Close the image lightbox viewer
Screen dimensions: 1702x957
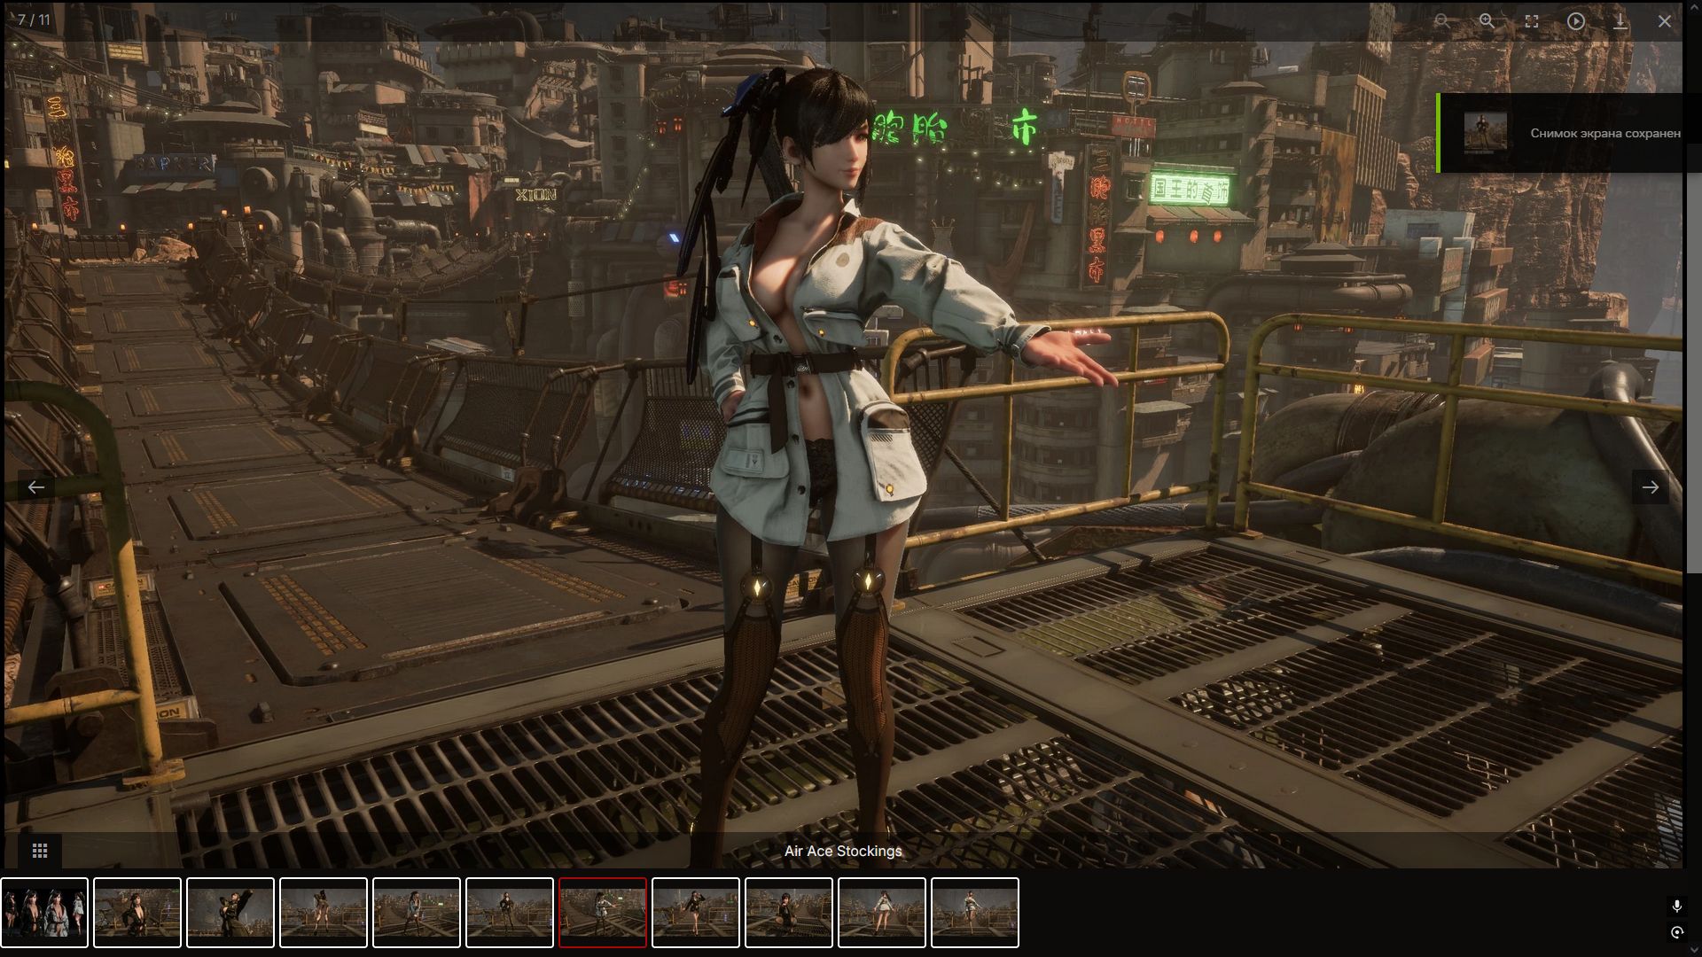(x=1664, y=21)
